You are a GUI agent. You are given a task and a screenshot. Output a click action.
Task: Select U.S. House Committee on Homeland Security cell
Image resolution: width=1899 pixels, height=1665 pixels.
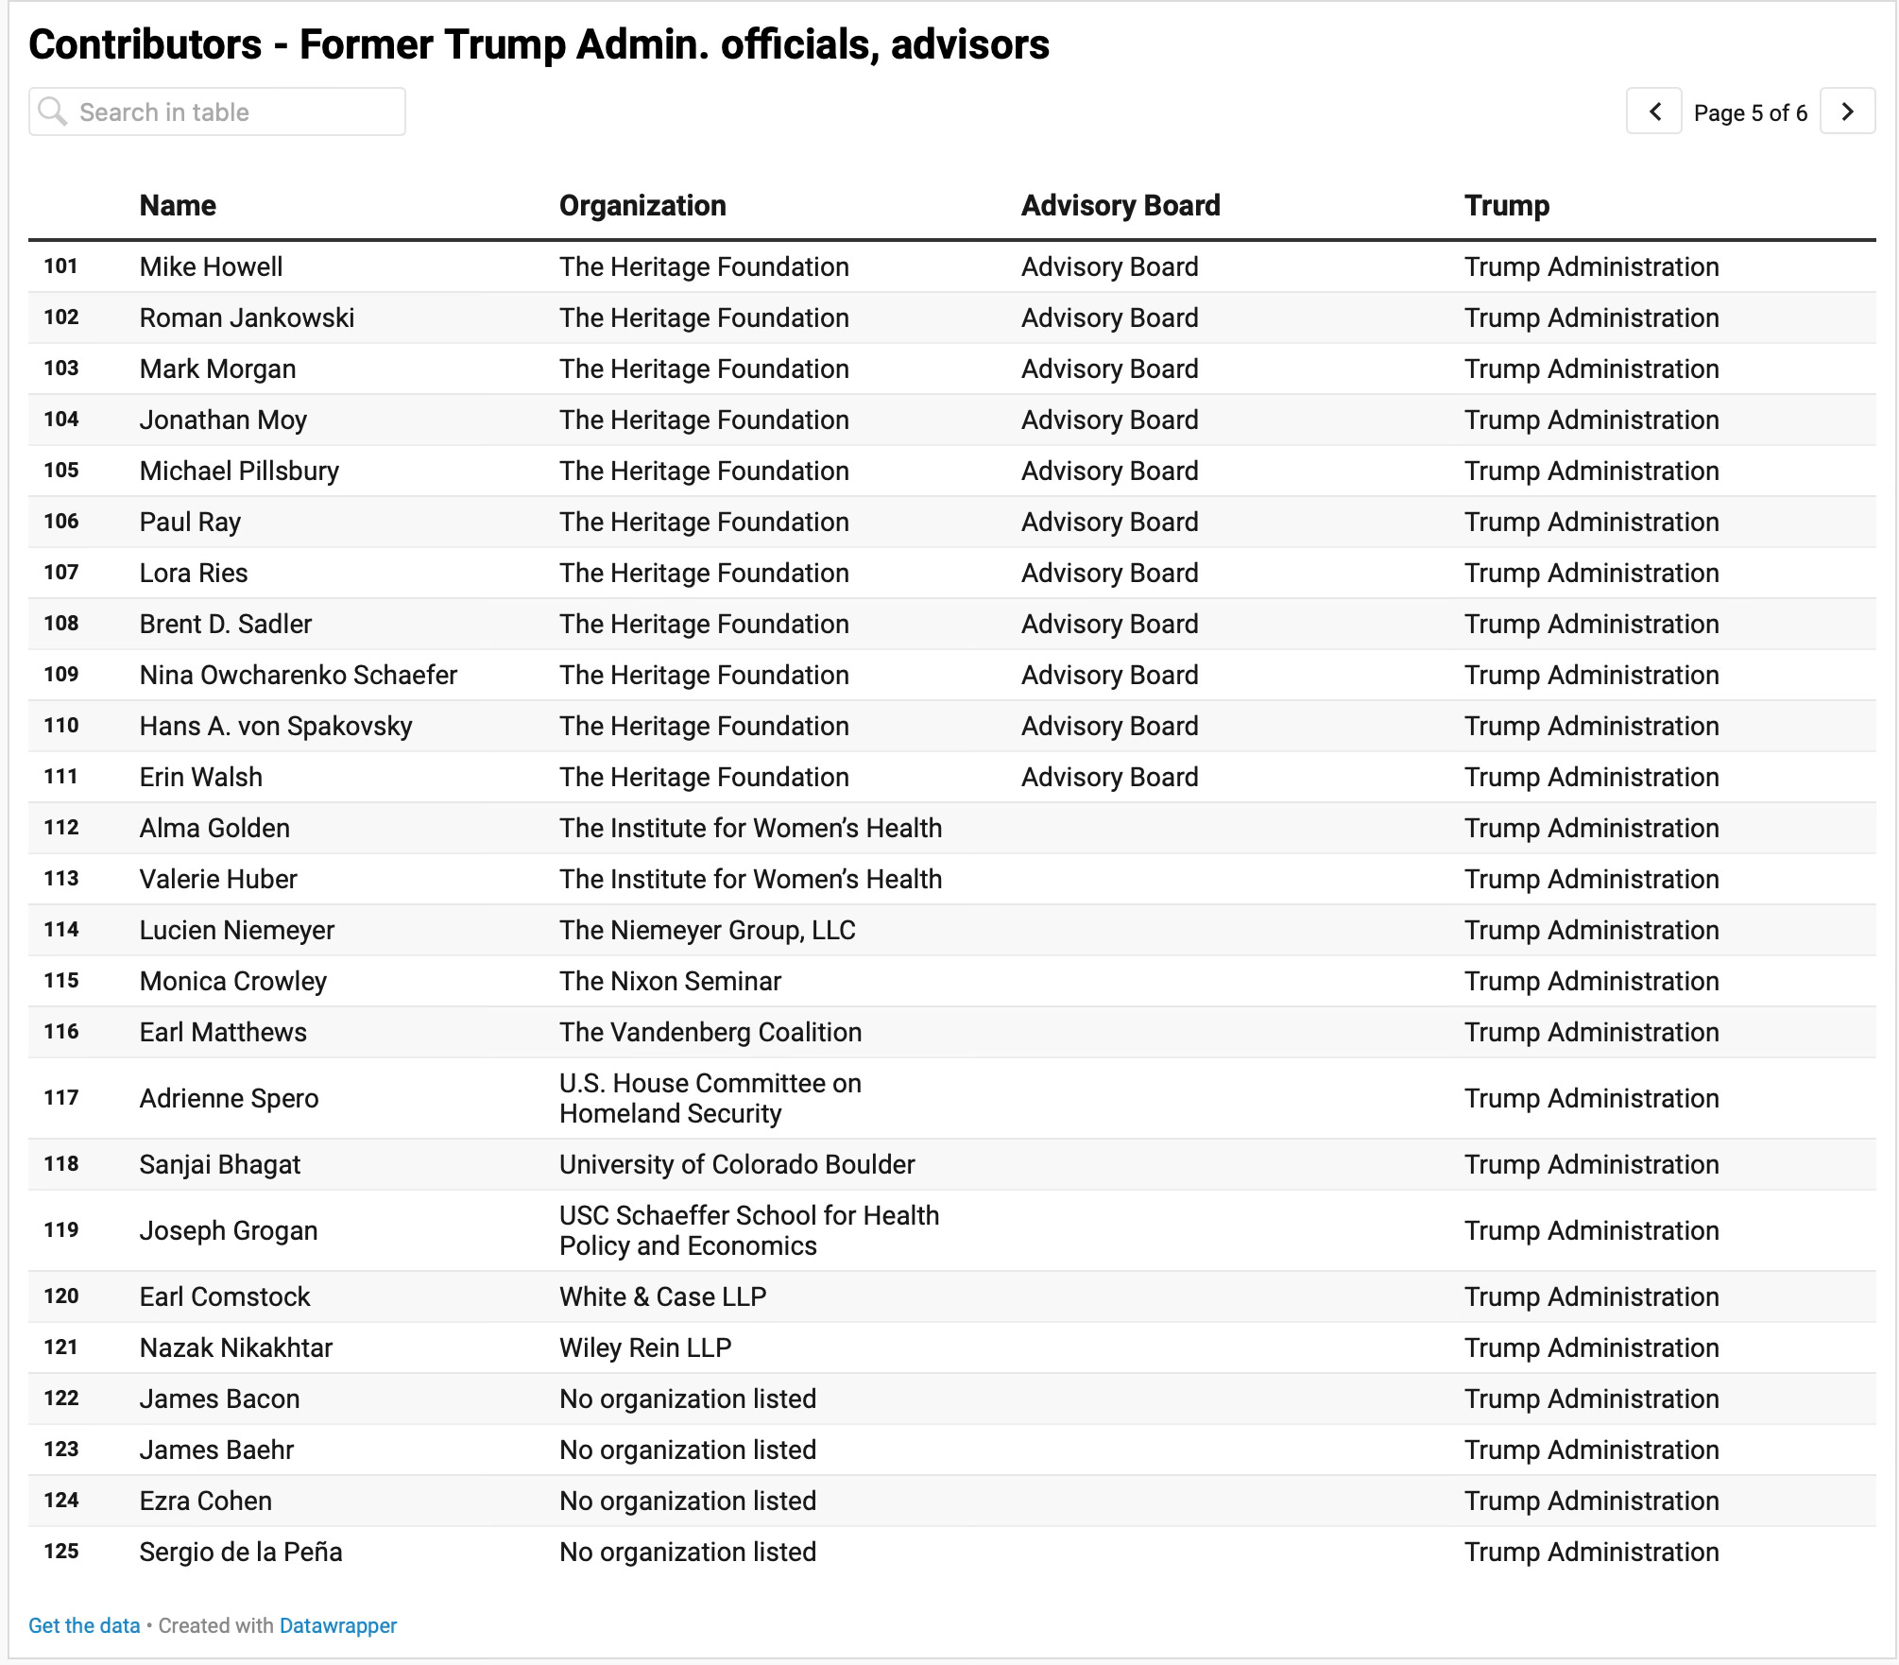click(x=710, y=1098)
